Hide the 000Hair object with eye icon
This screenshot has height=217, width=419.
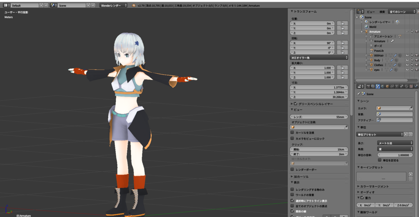click(407, 55)
